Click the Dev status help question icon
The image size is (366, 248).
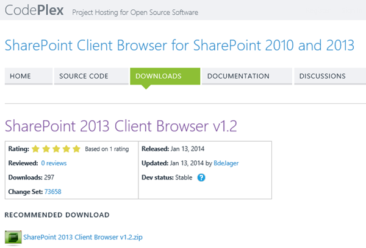point(201,177)
